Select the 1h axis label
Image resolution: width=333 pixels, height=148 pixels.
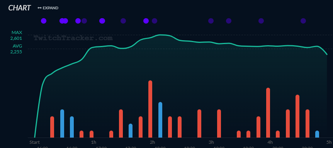pos(93,142)
